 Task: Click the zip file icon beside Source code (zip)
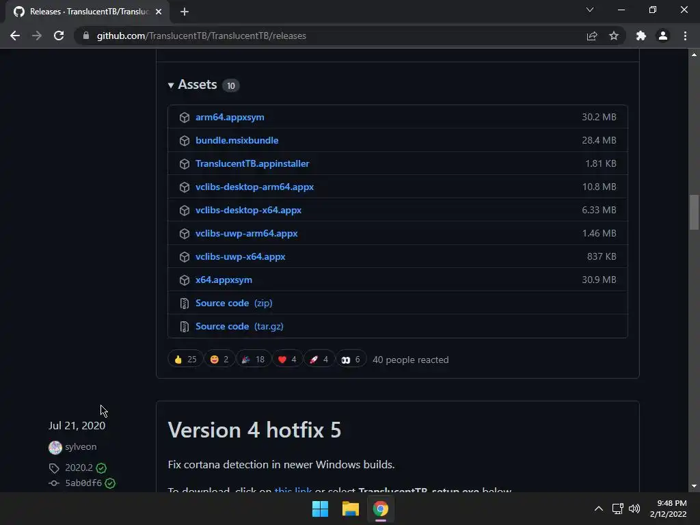click(185, 304)
